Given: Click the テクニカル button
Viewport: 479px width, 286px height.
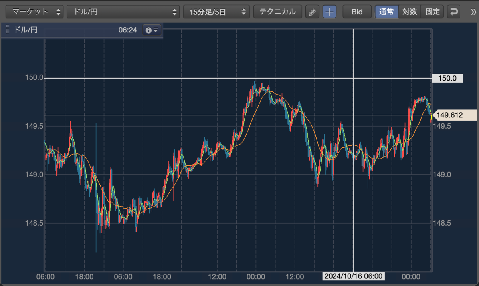Looking at the screenshot, I should (x=278, y=12).
